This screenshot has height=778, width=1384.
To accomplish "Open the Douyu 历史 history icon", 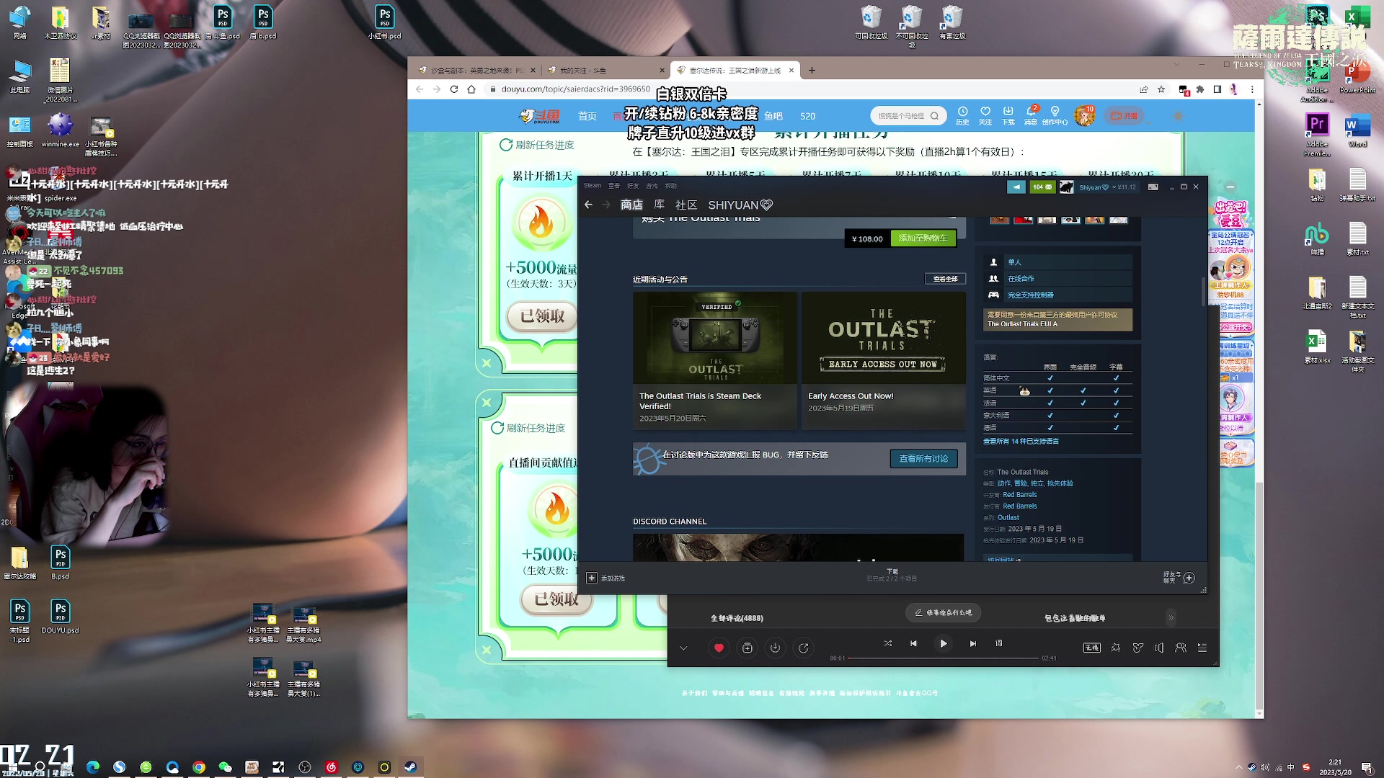I will 962,115.
